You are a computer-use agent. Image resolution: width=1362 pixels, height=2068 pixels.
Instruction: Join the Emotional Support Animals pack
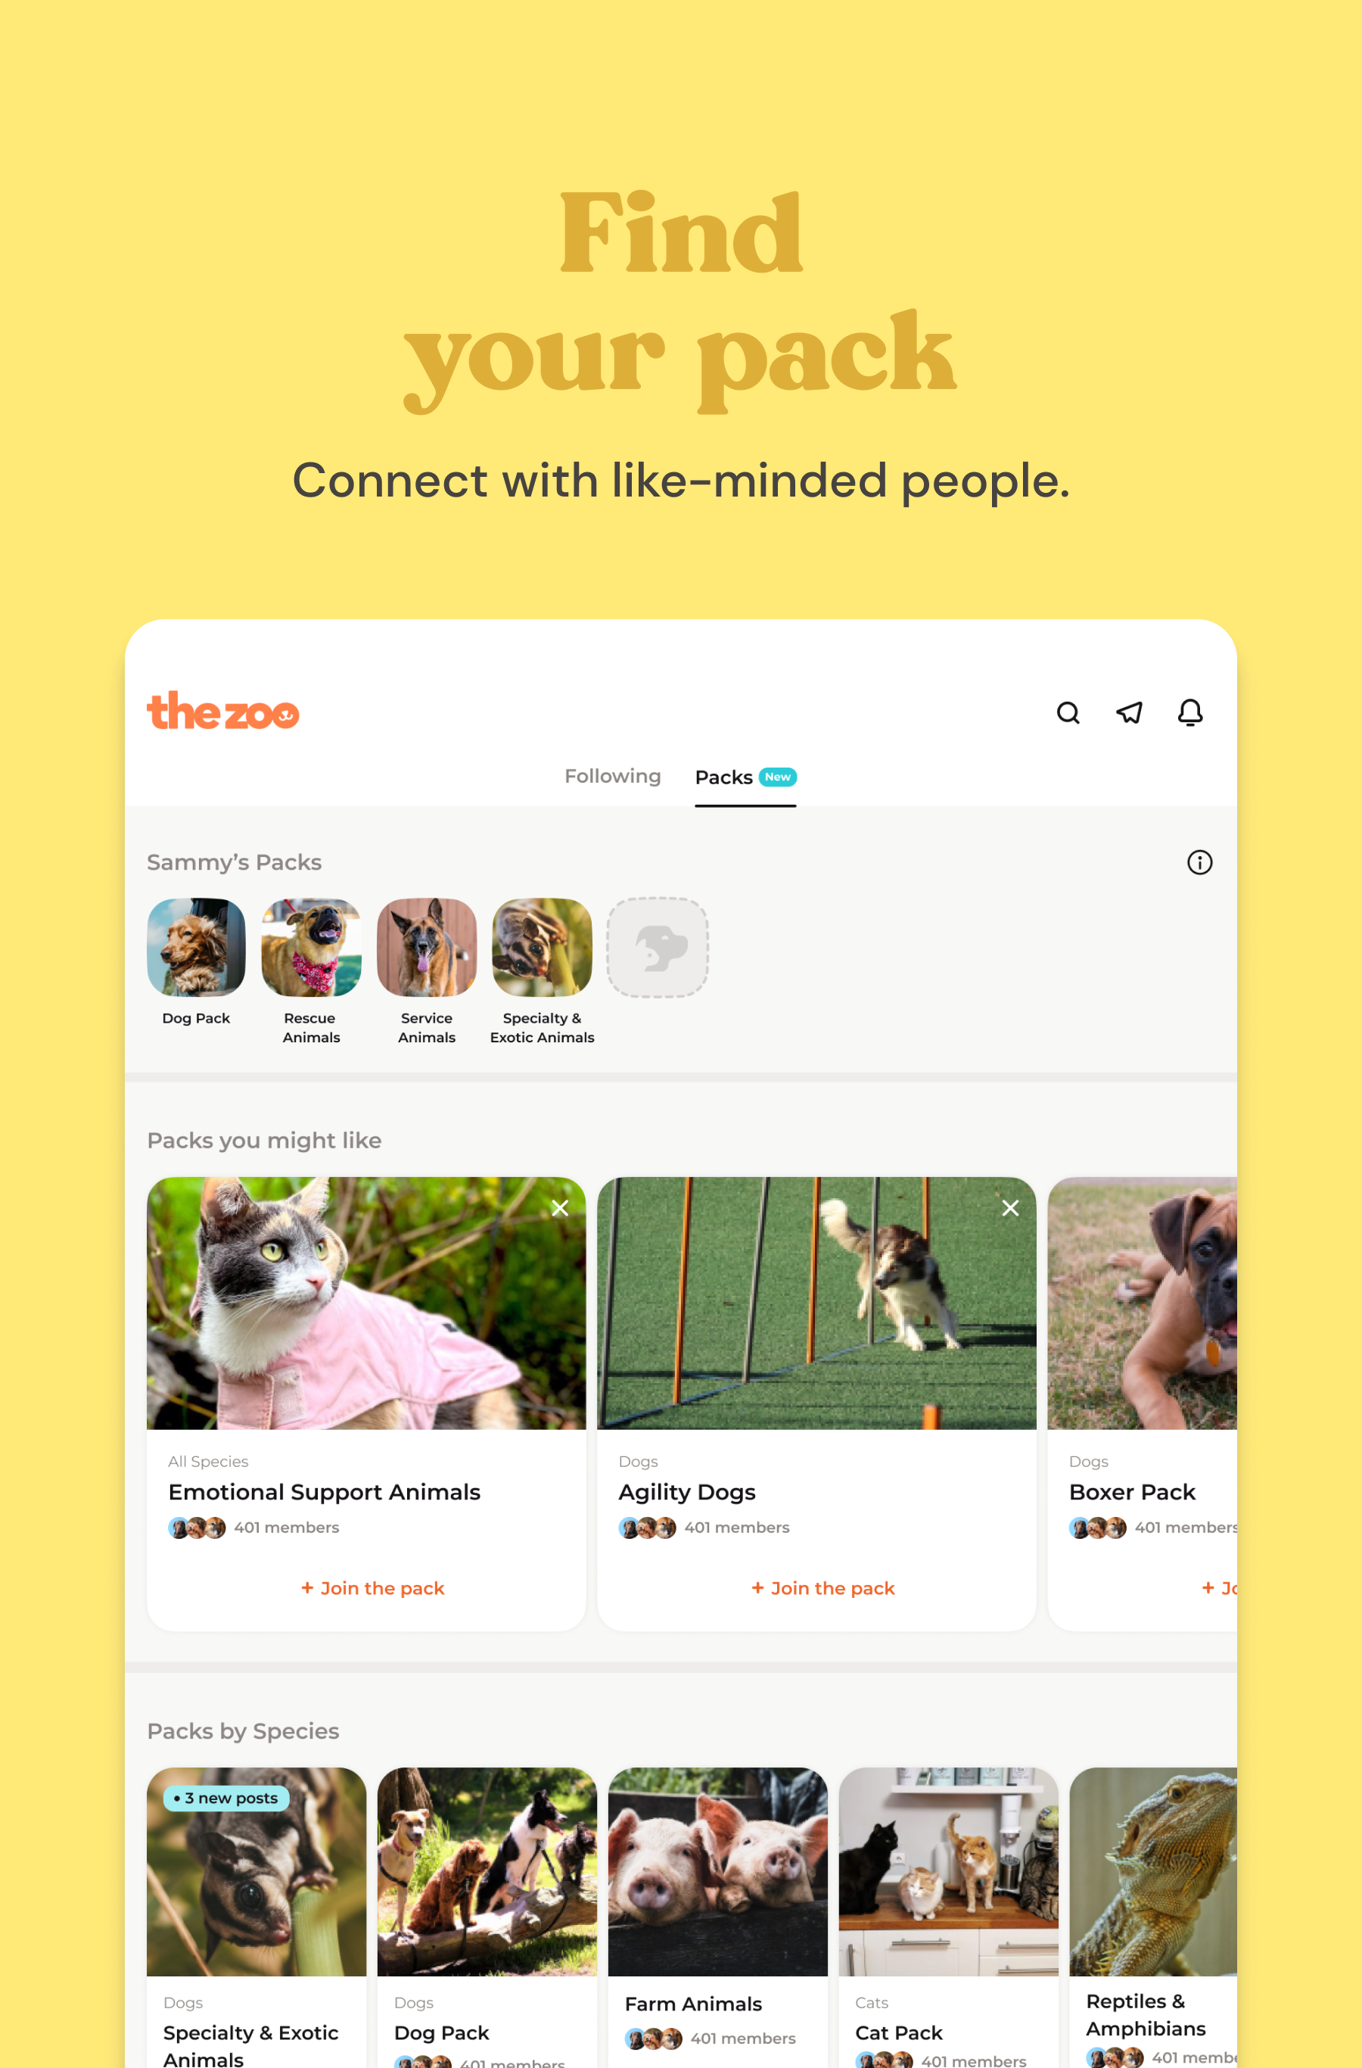[372, 1588]
